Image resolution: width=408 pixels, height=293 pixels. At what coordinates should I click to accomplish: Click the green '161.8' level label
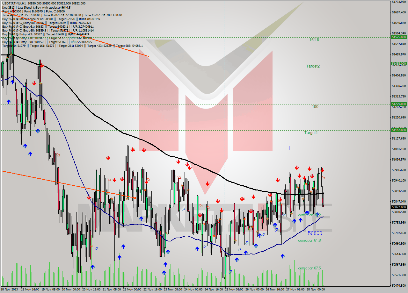(x=314, y=40)
